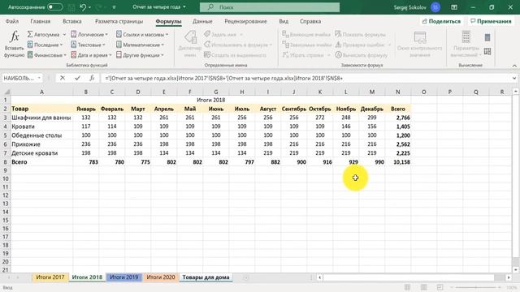The height and width of the screenshot is (292, 520).
Task: Open More Functions (Другие функции) list
Action: point(140,55)
